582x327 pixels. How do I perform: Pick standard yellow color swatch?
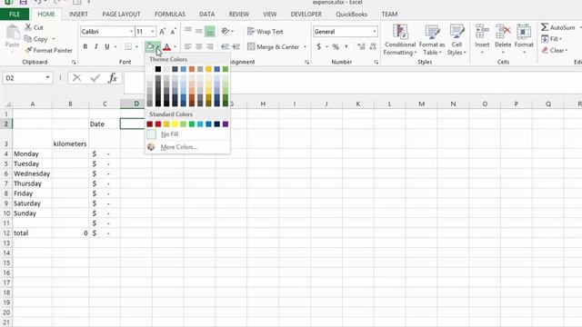(x=175, y=124)
